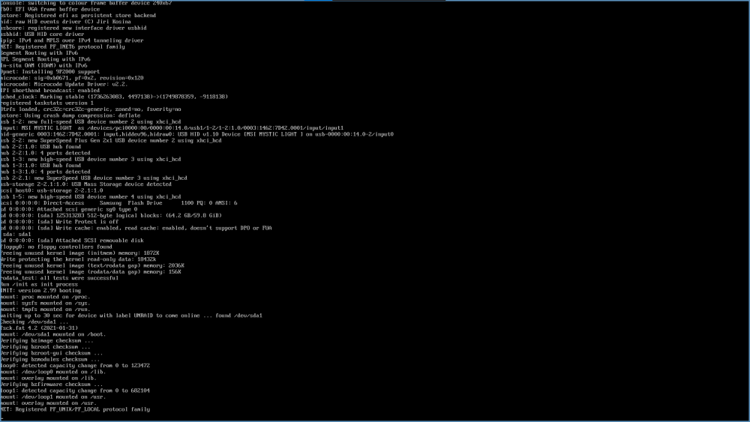The width and height of the screenshot is (750, 422).
Task: Select microcode 'sig=0xb0671, pf=0x2, revision=0x120' line
Action: (x=72, y=78)
